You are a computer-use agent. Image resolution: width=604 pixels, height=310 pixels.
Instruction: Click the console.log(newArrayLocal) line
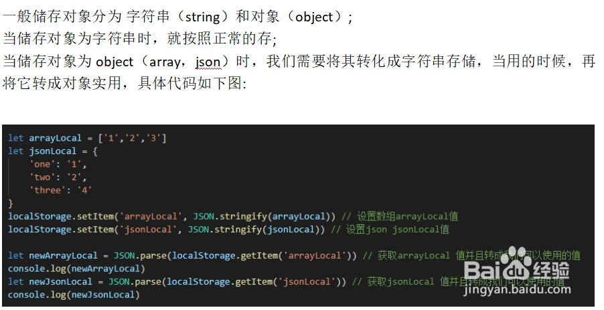point(76,268)
